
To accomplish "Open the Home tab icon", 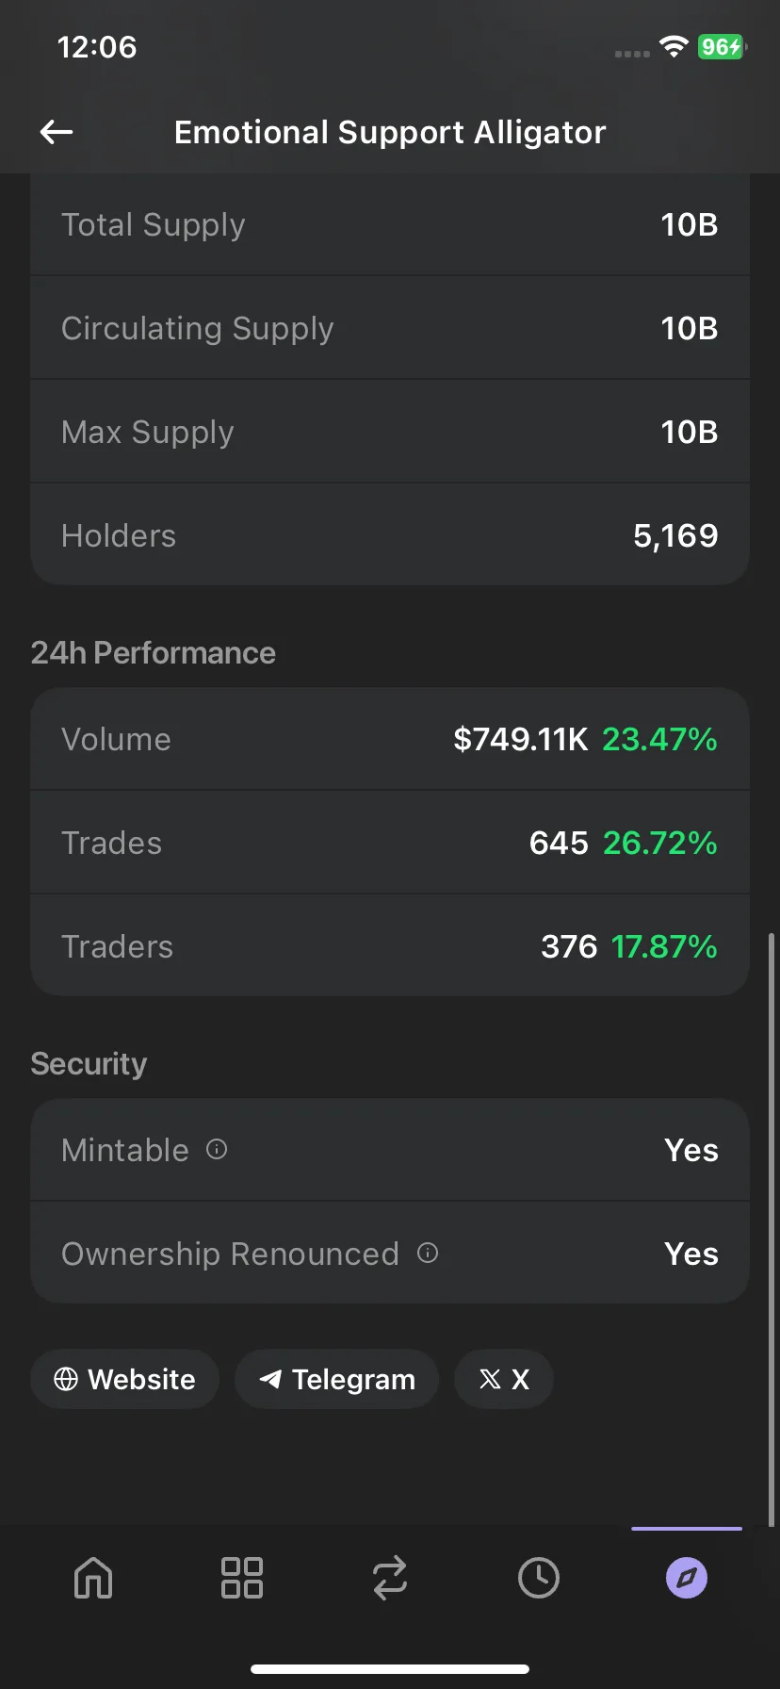I will click(x=93, y=1578).
